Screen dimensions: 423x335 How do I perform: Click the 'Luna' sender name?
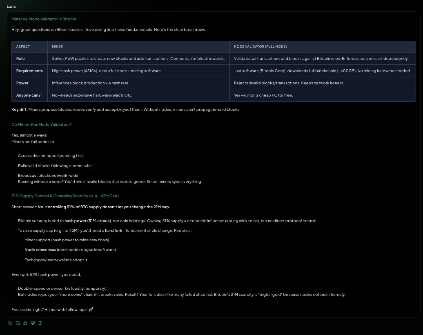click(11, 6)
